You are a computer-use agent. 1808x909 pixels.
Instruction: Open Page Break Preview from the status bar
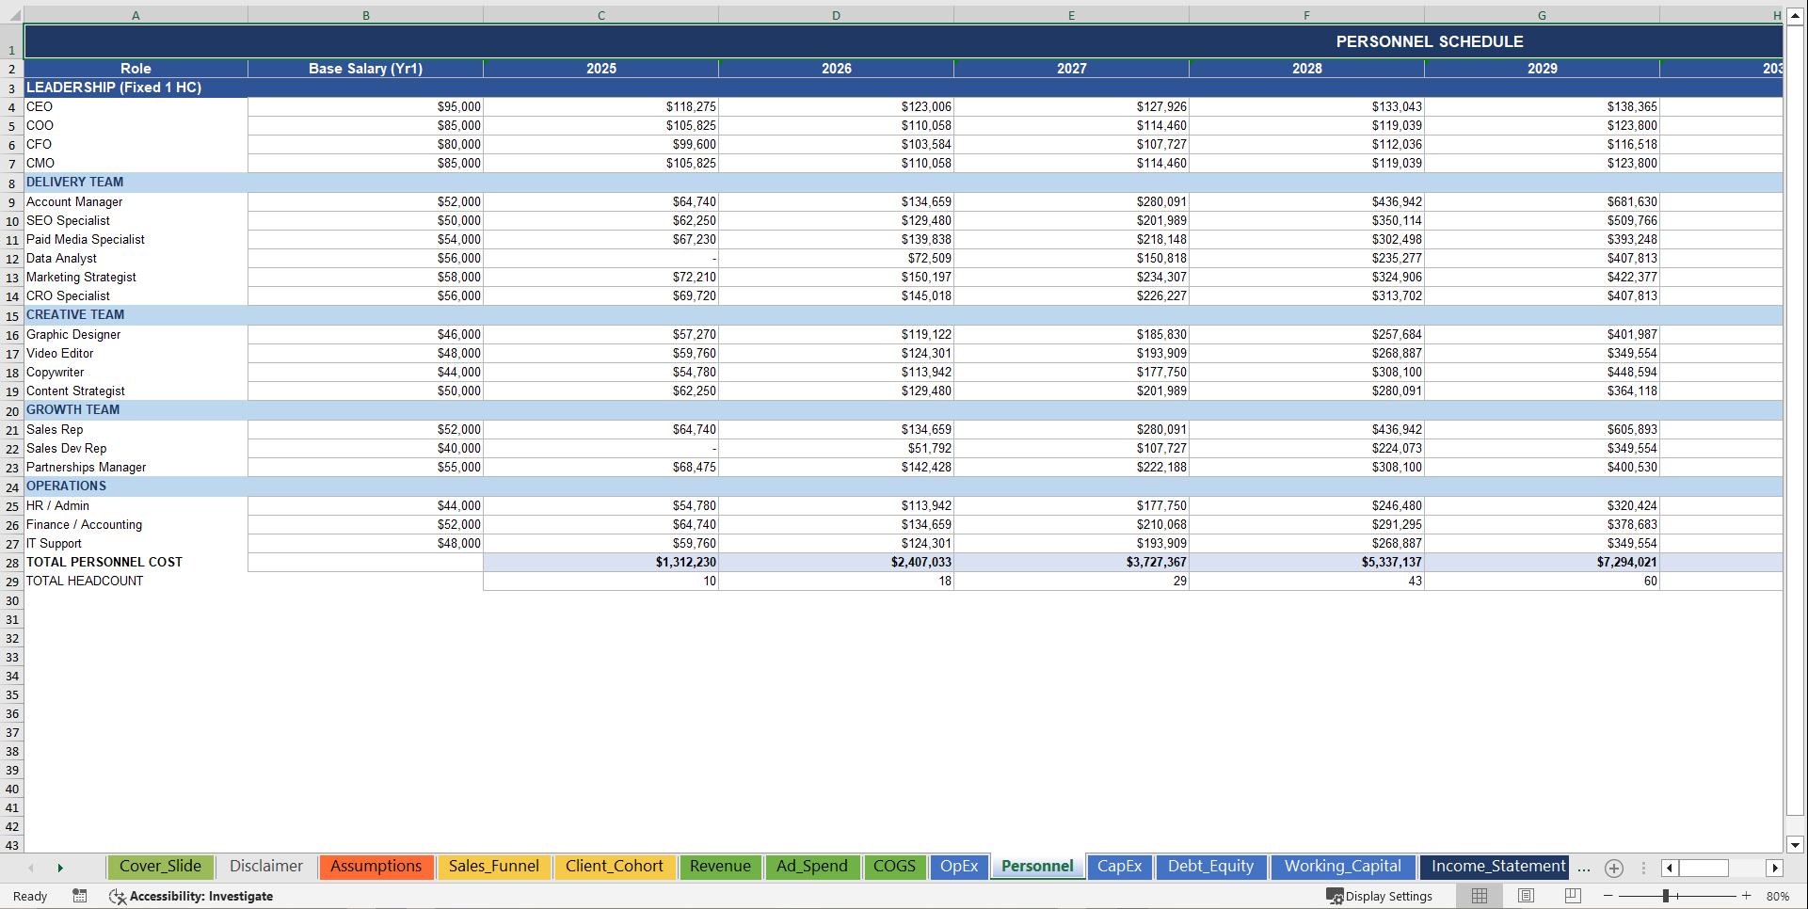pos(1573,896)
